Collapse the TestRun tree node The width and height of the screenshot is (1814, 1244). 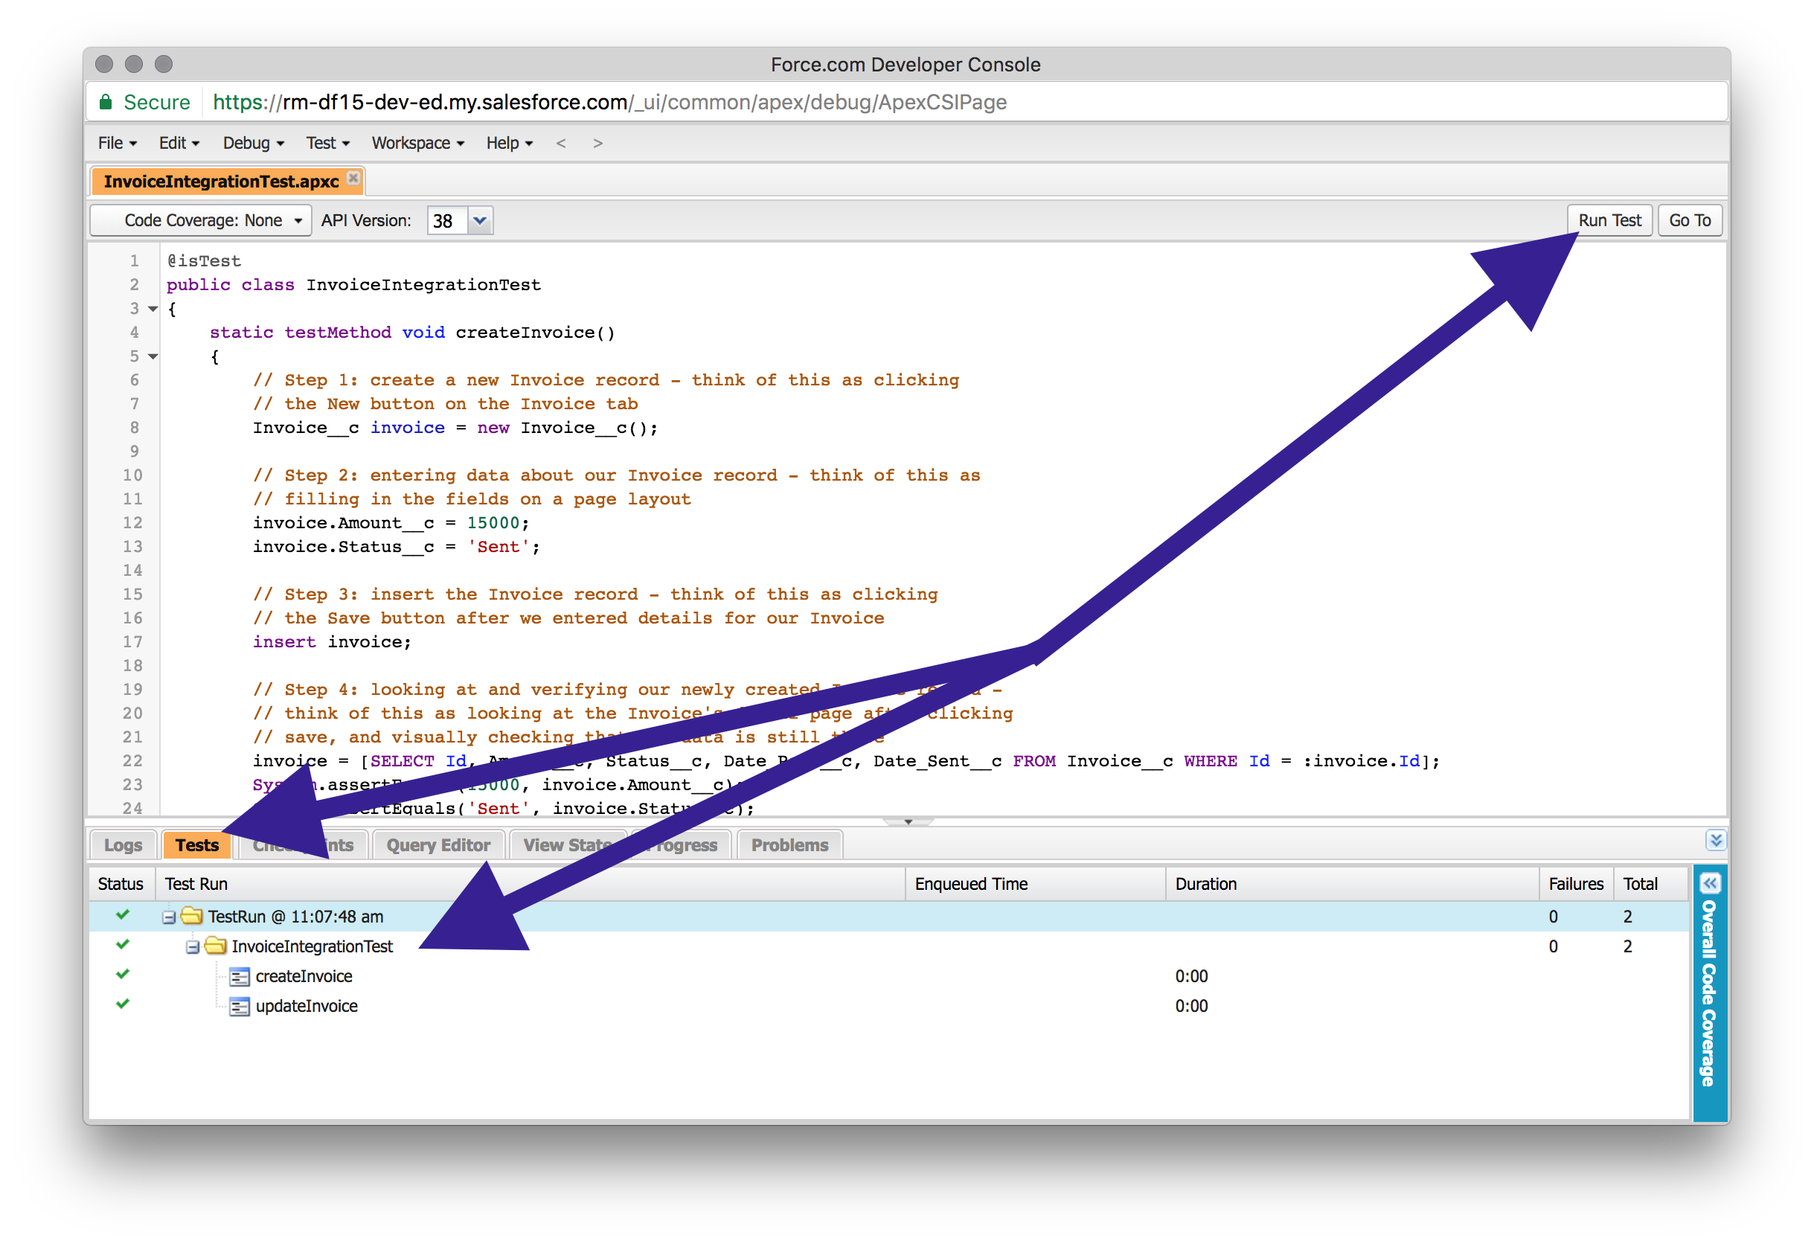pos(168,917)
